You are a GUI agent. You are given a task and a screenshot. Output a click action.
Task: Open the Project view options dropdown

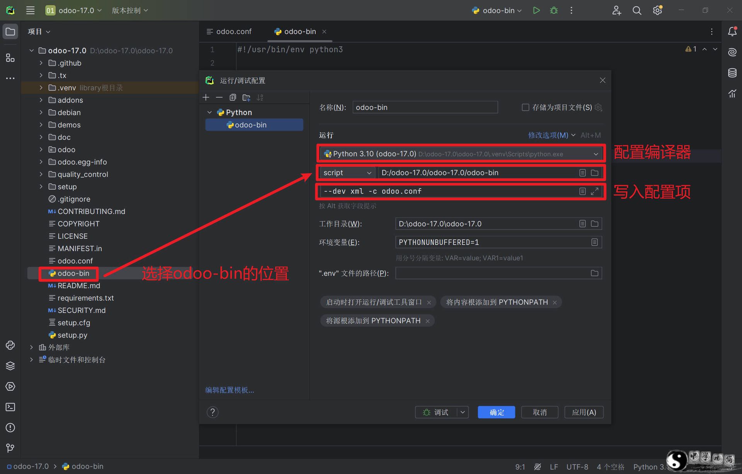pyautogui.click(x=39, y=31)
